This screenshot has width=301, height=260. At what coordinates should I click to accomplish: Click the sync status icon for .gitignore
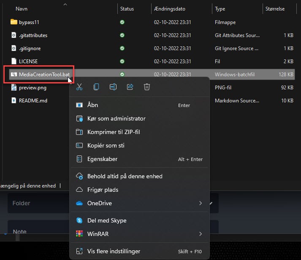coord(122,48)
